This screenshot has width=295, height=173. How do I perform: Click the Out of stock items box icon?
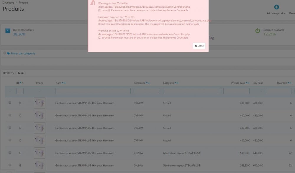pos(8,31)
